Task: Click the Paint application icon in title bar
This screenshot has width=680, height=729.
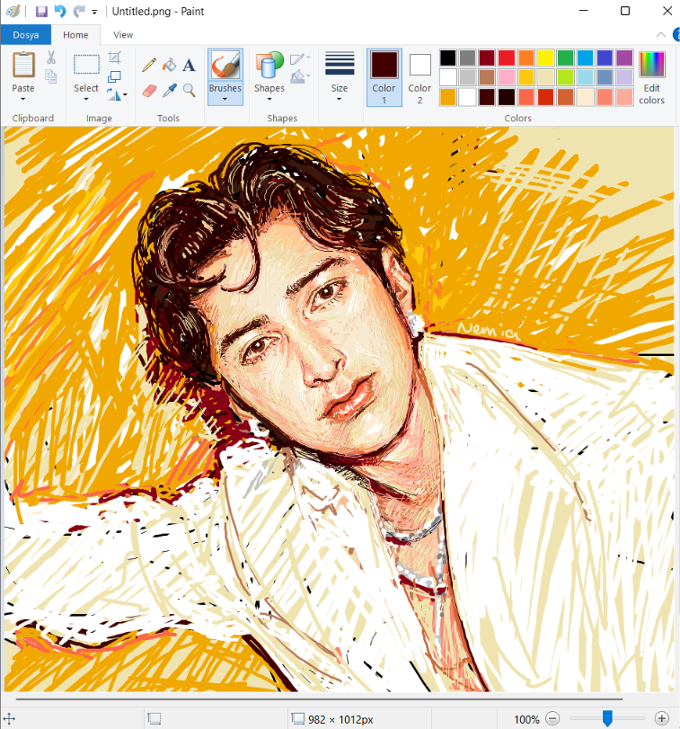Action: pos(13,11)
